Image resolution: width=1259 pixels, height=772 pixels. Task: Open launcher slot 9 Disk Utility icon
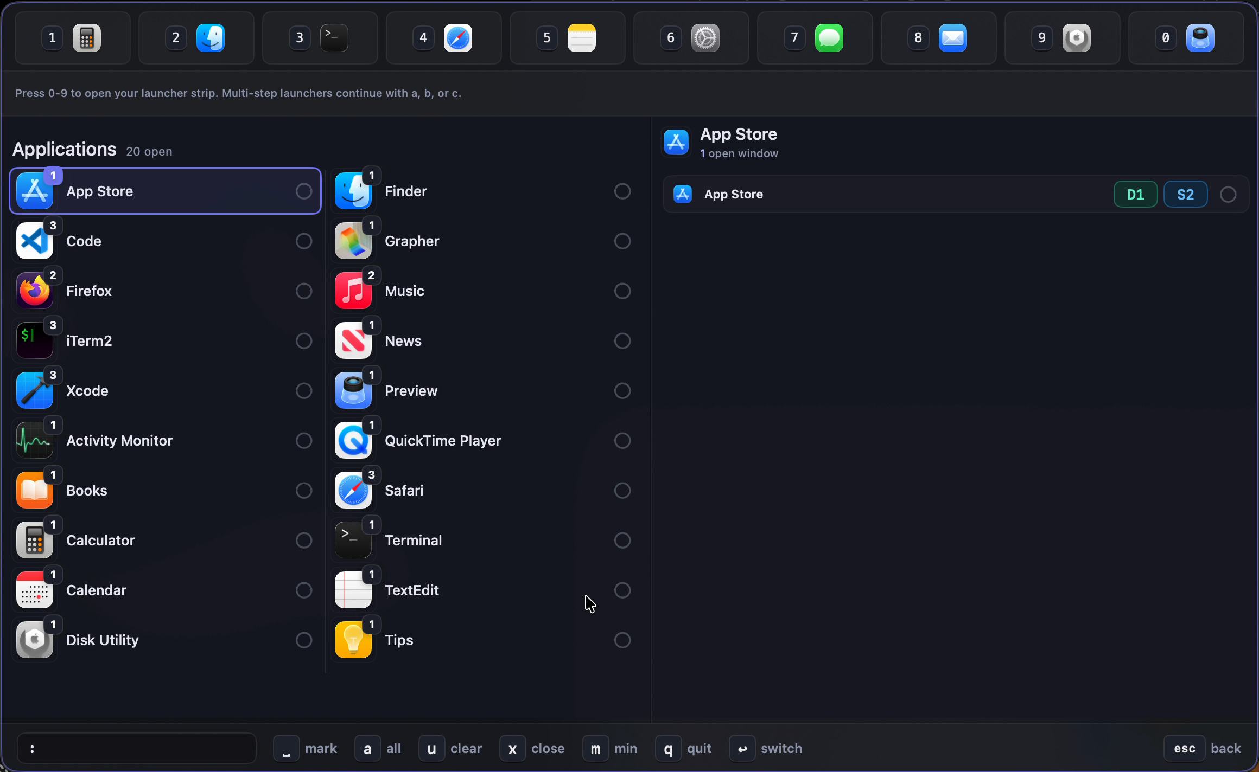(x=1077, y=38)
